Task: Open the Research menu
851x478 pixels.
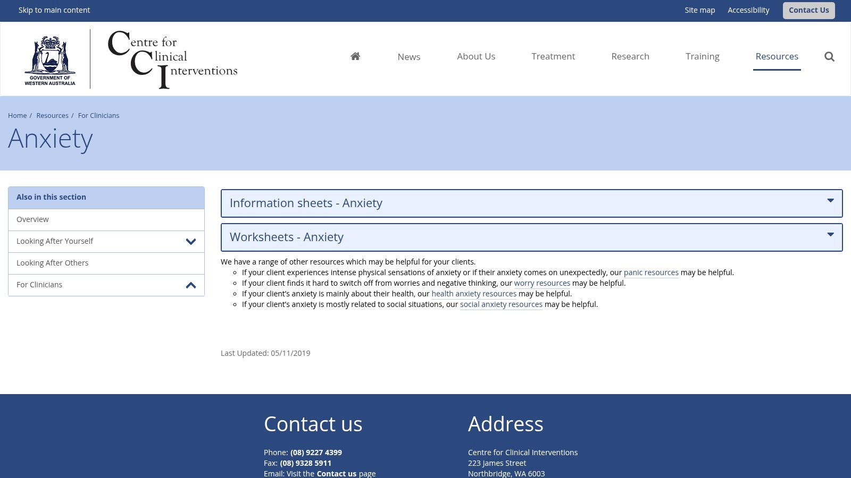Action: point(630,56)
